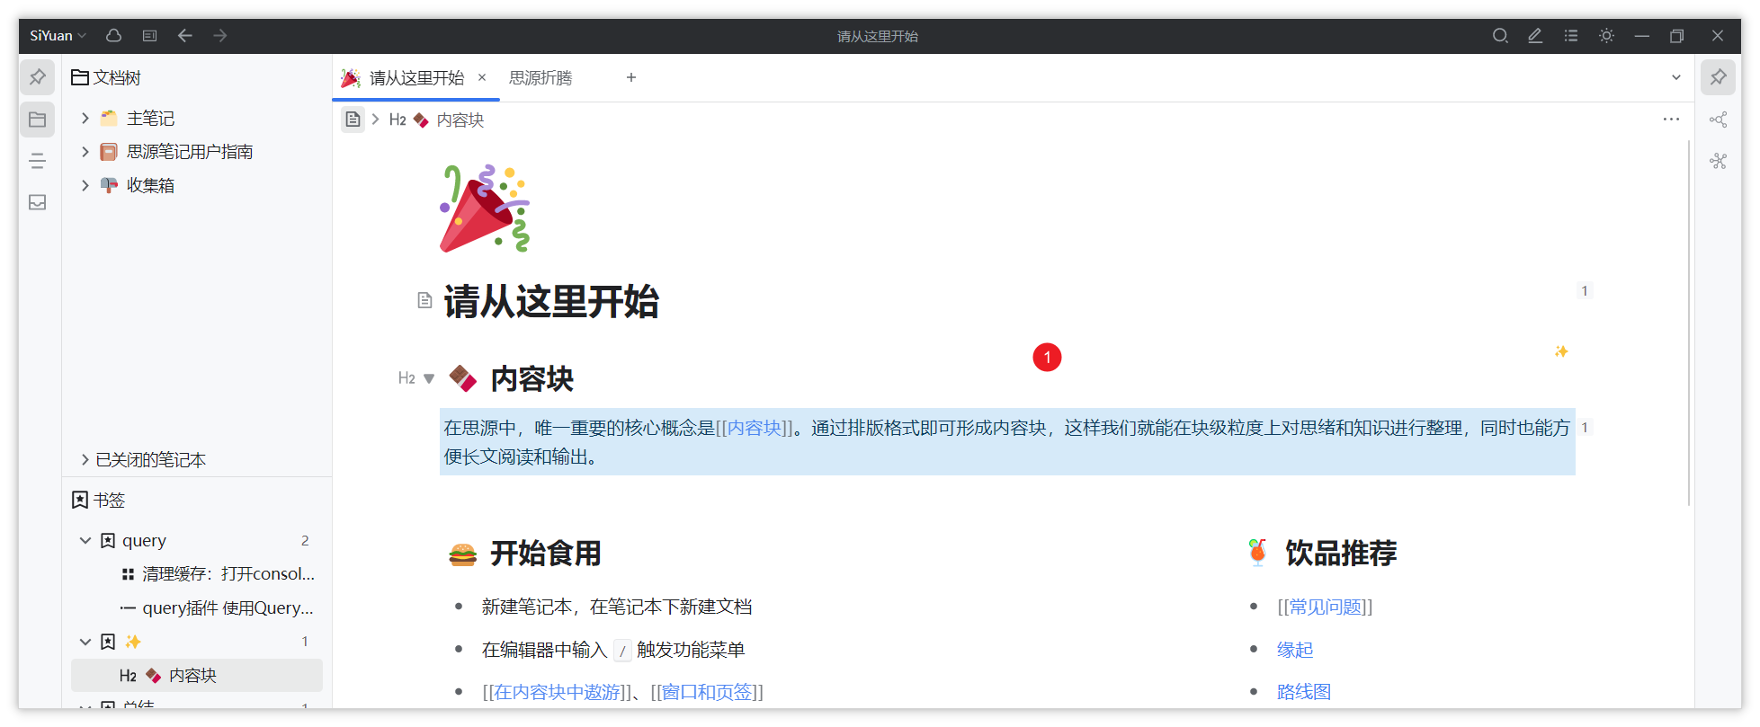
Task: Switch to the 思源折腾 tab
Action: tap(541, 78)
